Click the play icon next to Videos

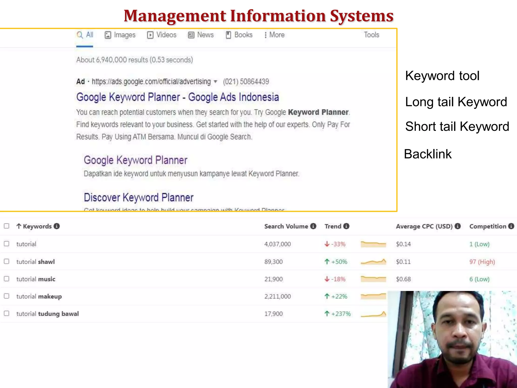pyautogui.click(x=150, y=35)
